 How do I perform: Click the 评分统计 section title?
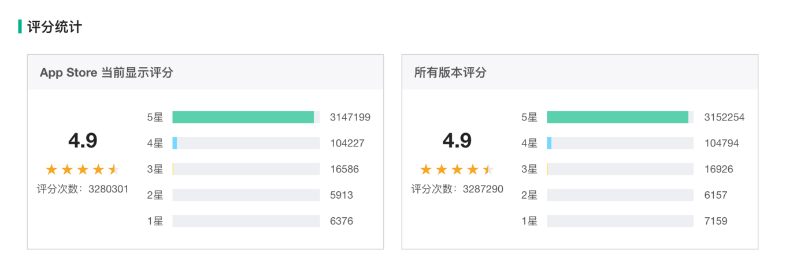click(x=55, y=27)
